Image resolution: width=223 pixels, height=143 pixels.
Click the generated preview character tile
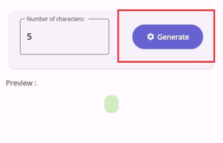tap(111, 104)
